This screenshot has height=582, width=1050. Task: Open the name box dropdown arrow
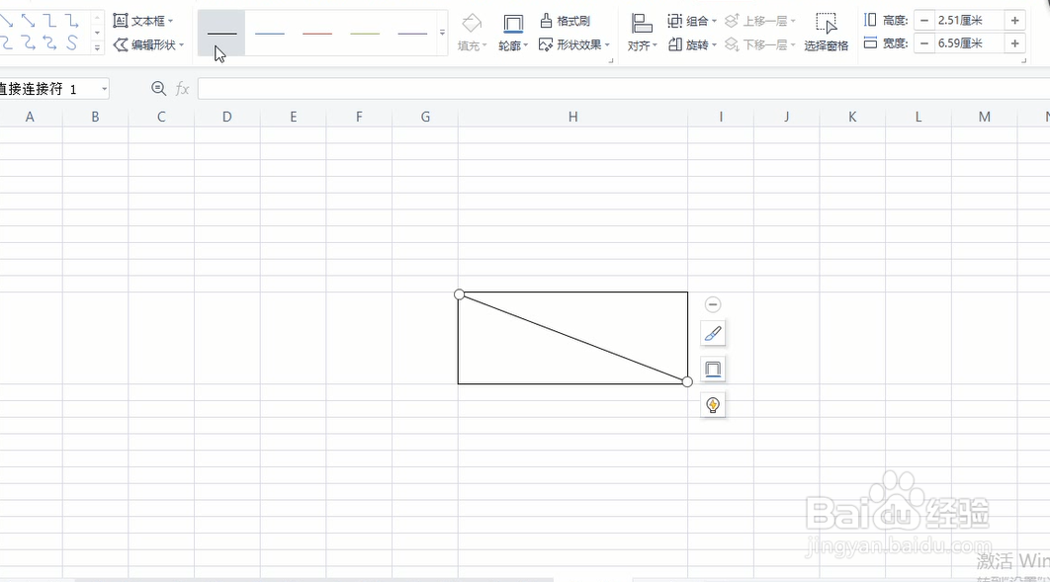click(x=105, y=89)
